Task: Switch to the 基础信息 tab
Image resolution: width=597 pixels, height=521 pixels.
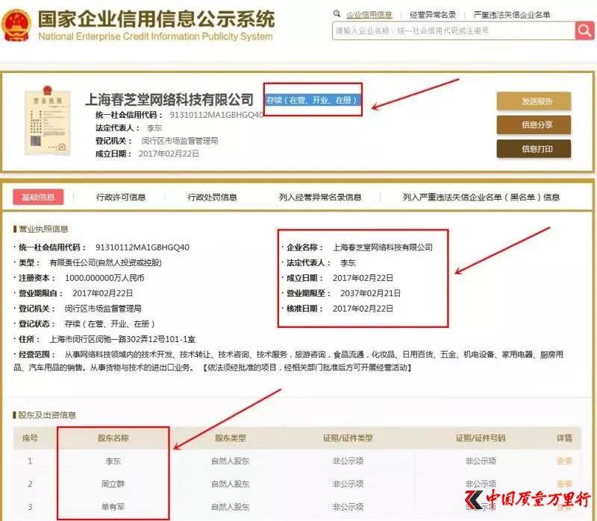Action: (x=38, y=197)
